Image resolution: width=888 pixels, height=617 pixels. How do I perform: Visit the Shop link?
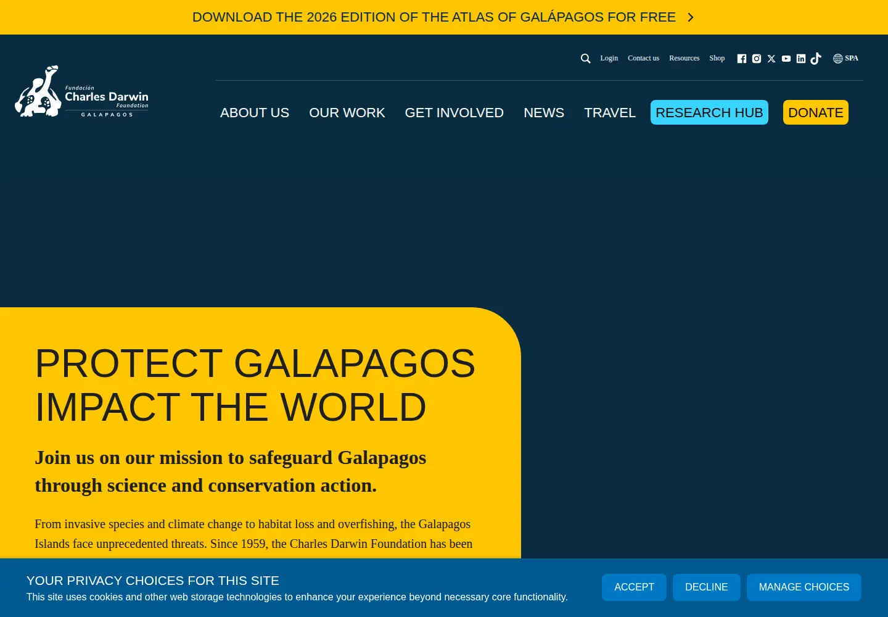[x=717, y=58]
